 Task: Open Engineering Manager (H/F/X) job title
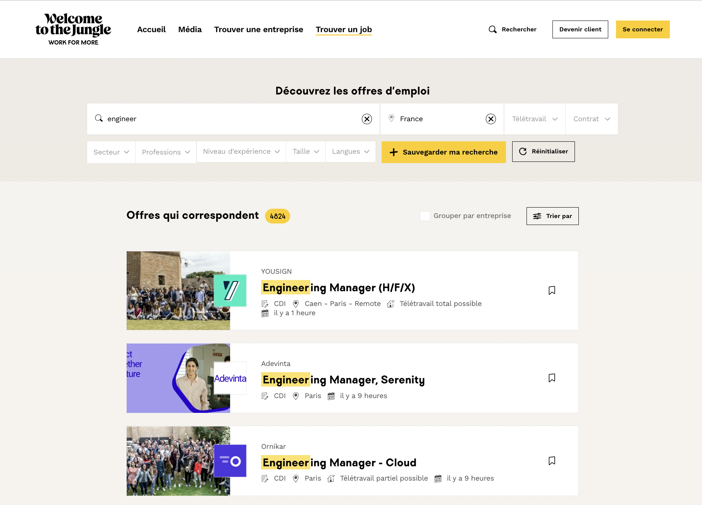(338, 288)
